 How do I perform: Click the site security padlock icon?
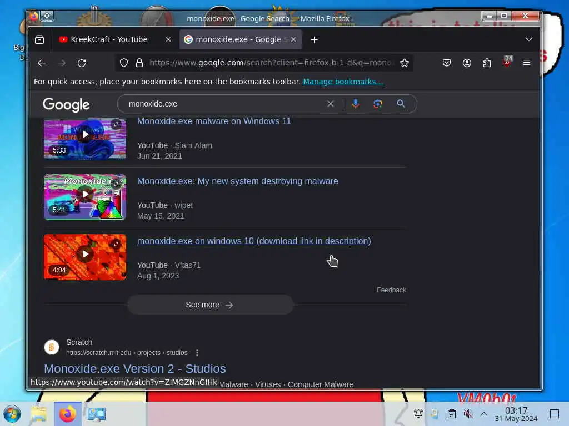click(x=139, y=63)
